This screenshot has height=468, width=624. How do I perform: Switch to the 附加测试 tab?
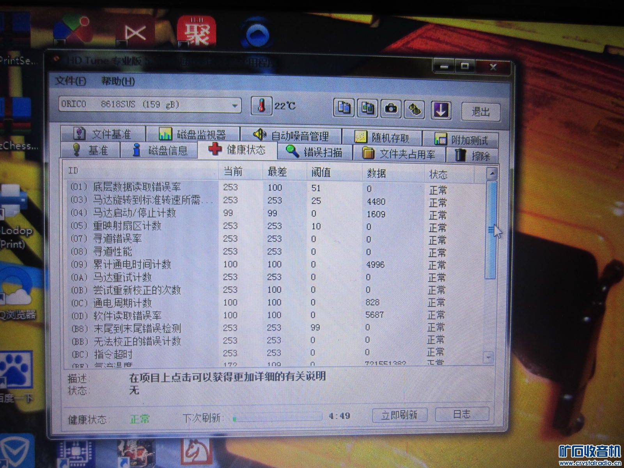461,139
